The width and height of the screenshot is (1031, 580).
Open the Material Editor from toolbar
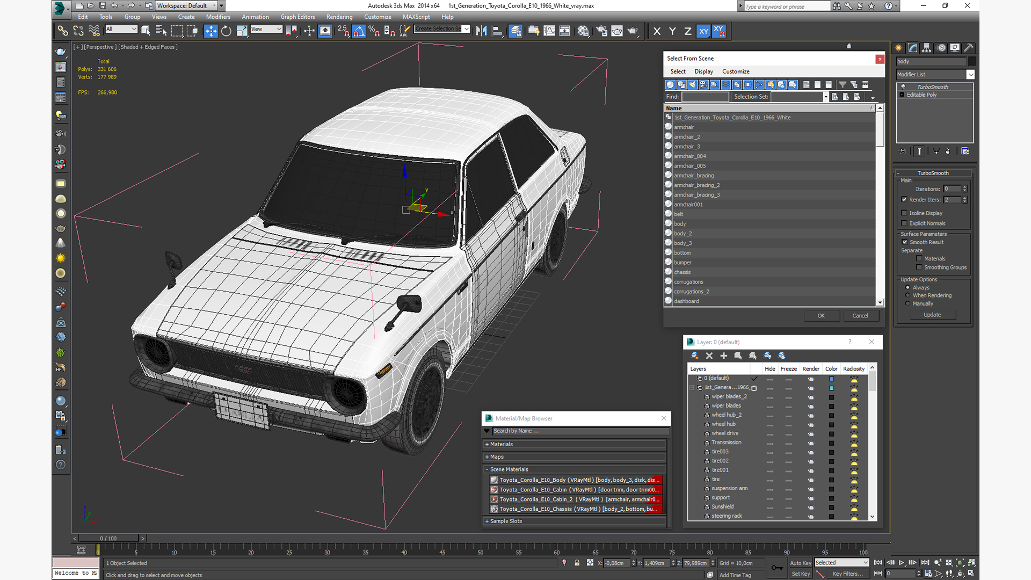tap(583, 31)
